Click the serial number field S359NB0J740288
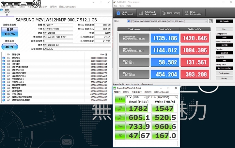This screenshot has width=235, height=148. (x=58, y=29)
